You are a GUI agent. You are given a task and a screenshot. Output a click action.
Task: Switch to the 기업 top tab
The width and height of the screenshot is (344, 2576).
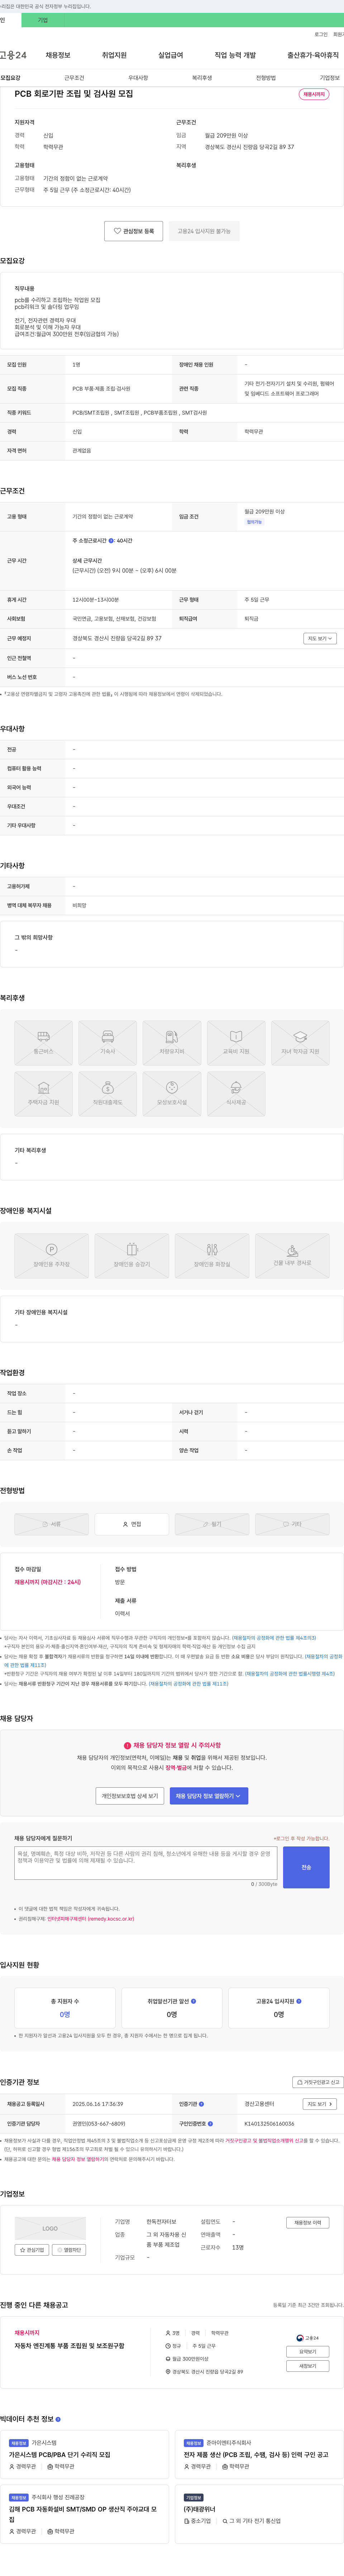pyautogui.click(x=43, y=20)
